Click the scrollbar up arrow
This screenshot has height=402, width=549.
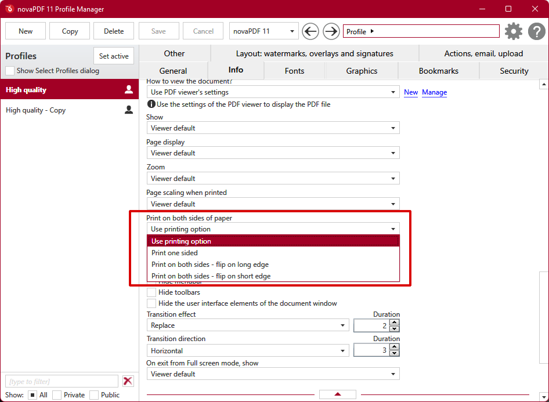(544, 84)
